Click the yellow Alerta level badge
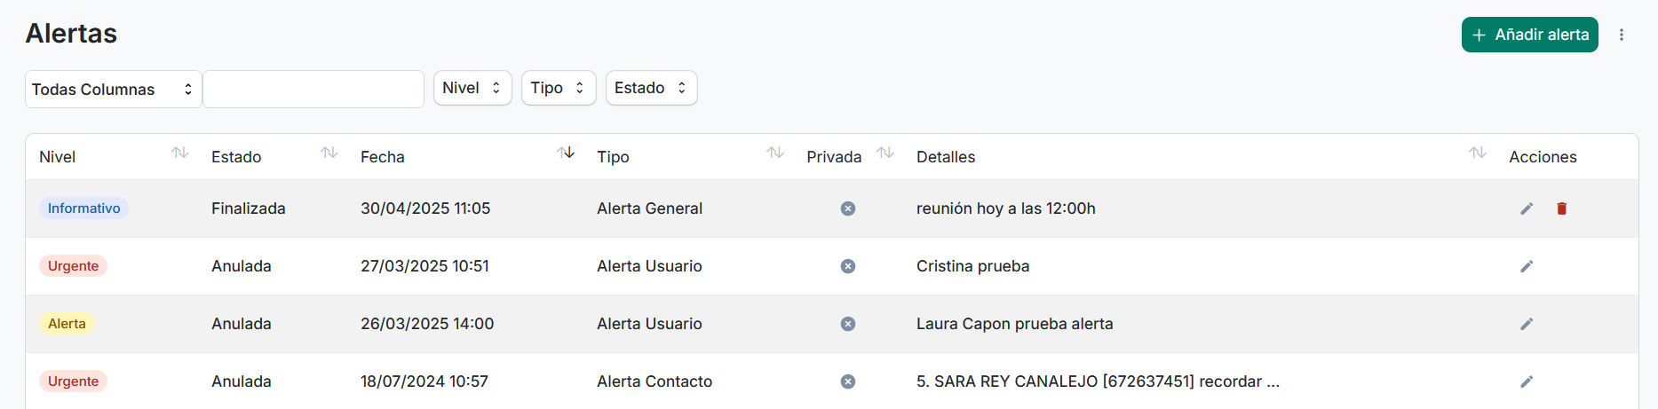 click(67, 324)
